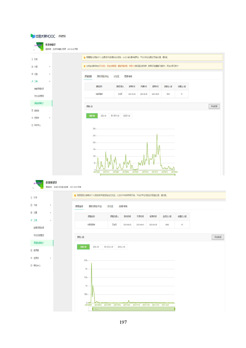This screenshot has width=246, height=348.
Task: Click 慕课堂 icon on 2021-02-25 course page
Action: pyautogui.click(x=32, y=110)
